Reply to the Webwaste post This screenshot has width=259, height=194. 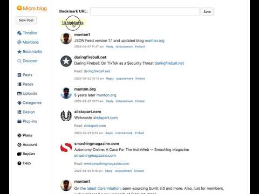tap(109, 133)
